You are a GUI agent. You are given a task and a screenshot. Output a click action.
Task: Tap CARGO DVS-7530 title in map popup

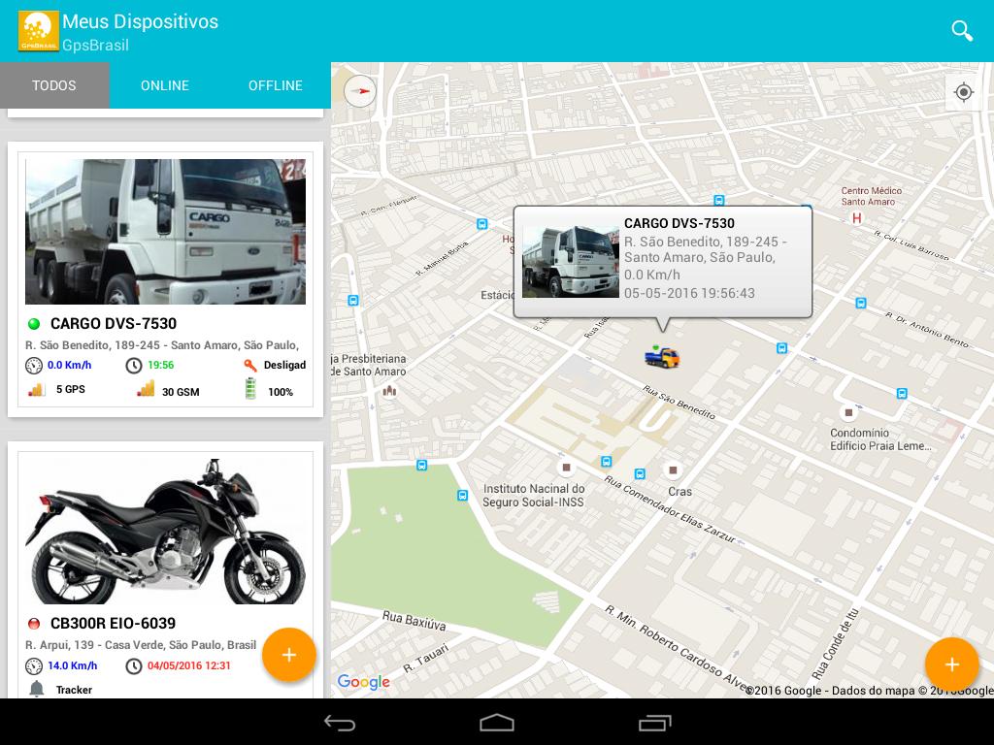coord(679,224)
